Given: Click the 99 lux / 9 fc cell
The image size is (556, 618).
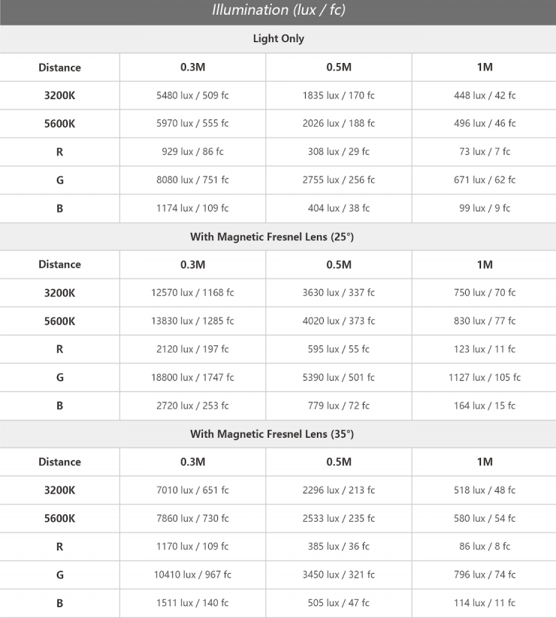Looking at the screenshot, I should tap(485, 208).
